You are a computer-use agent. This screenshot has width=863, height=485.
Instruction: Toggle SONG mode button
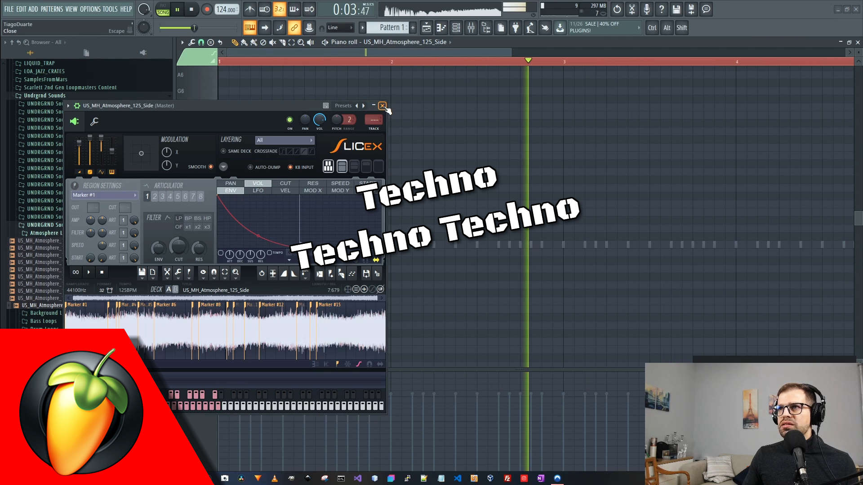click(163, 12)
